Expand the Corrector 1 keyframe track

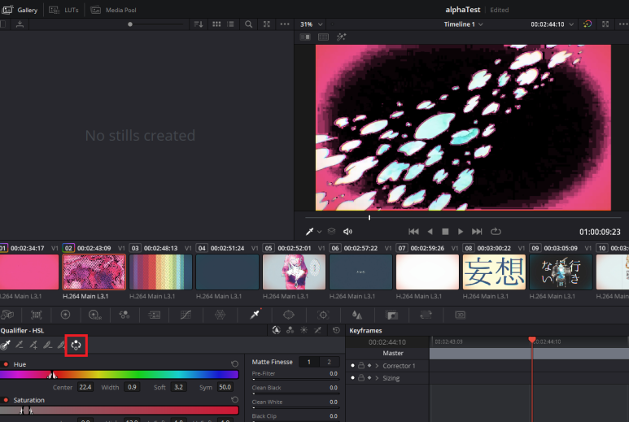(377, 366)
